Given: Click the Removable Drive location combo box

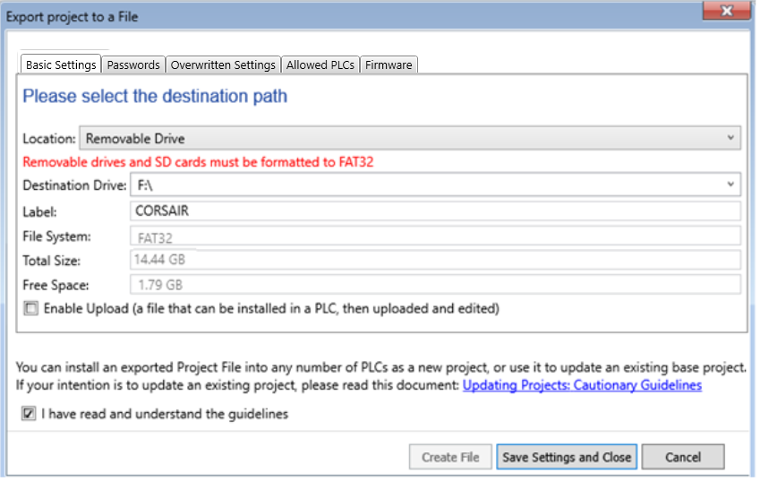Looking at the screenshot, I should click(x=403, y=138).
